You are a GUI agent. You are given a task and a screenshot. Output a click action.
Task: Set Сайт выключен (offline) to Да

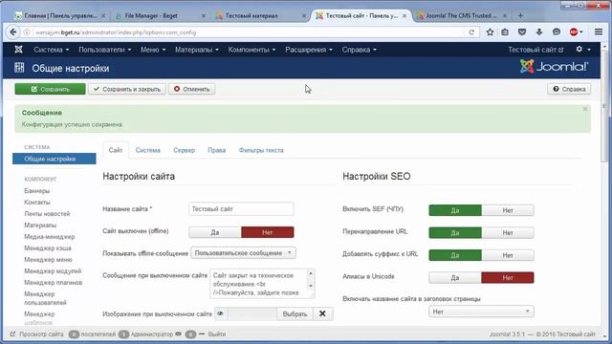[215, 232]
